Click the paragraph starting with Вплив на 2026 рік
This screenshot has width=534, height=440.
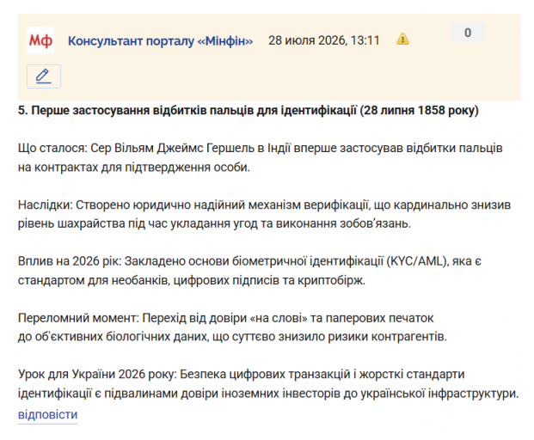pos(249,271)
